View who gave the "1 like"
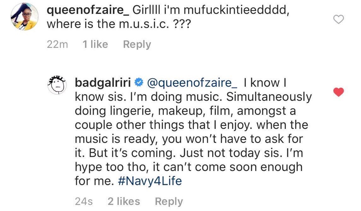This screenshot has width=361, height=211. pyautogui.click(x=95, y=44)
